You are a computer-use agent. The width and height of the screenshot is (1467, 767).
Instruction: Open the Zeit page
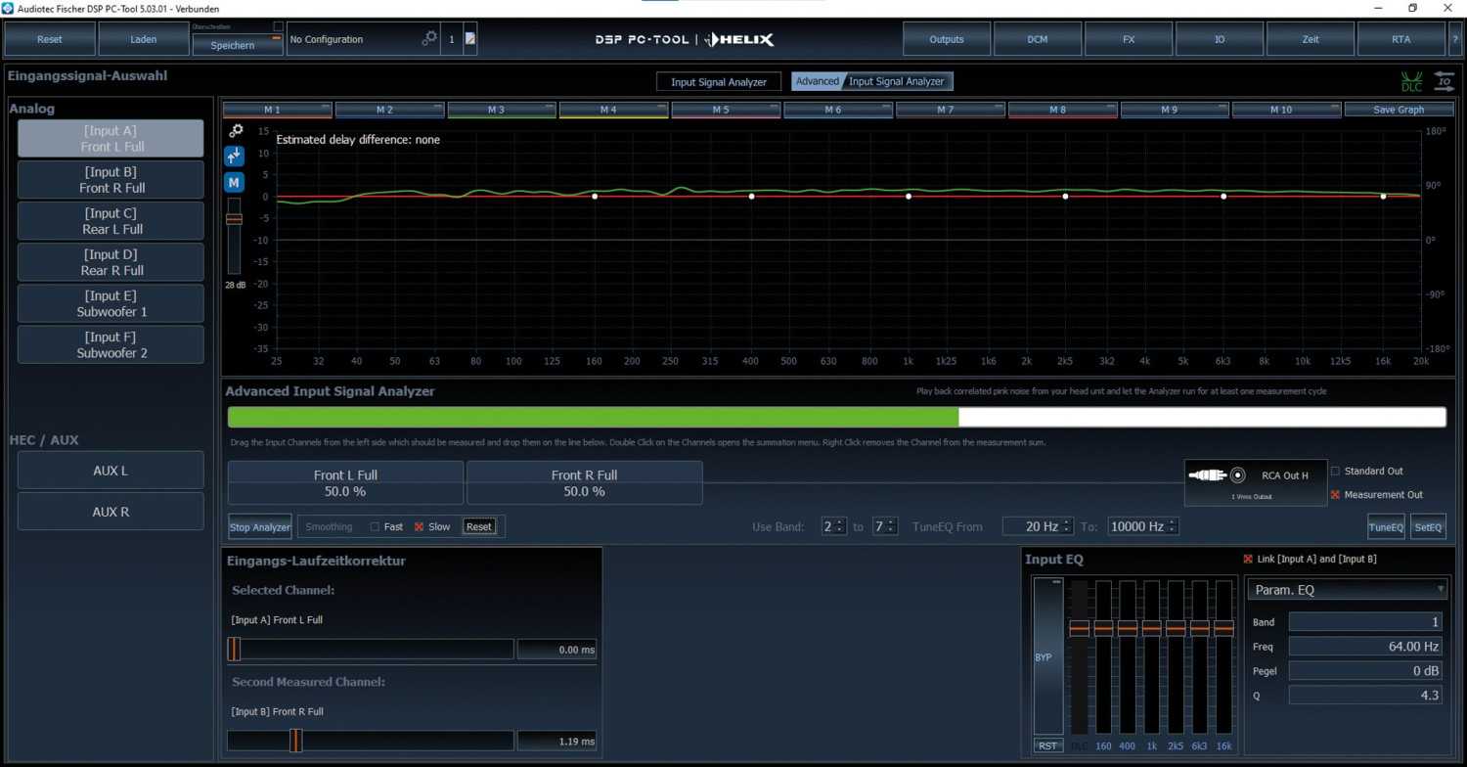click(1311, 39)
